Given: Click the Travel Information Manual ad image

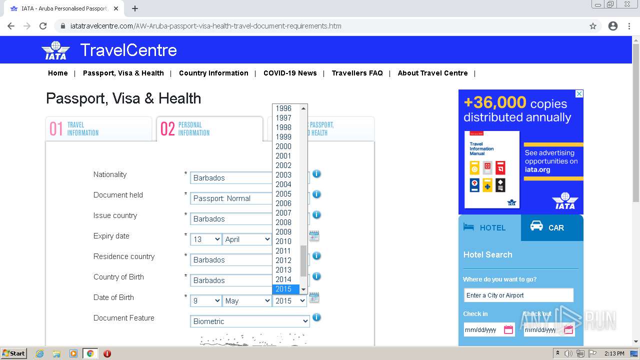Looking at the screenshot, I should tap(492, 169).
